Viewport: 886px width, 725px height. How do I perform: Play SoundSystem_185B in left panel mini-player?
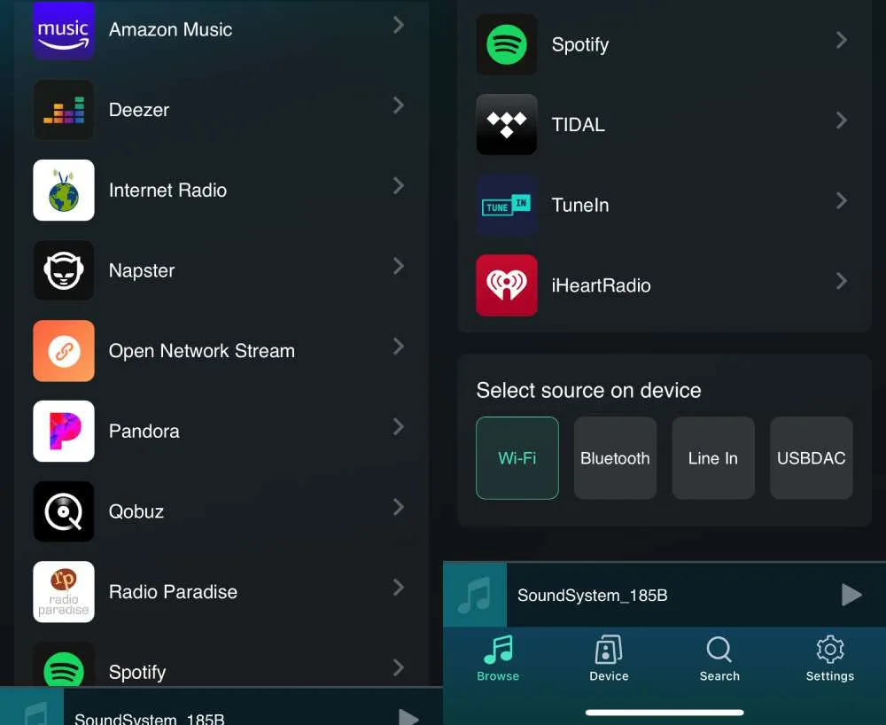coord(408,716)
